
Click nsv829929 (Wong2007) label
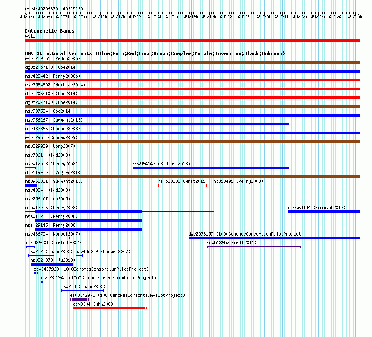[x=50, y=146]
